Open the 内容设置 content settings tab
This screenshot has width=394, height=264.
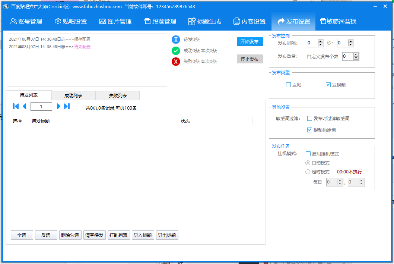[x=250, y=21]
